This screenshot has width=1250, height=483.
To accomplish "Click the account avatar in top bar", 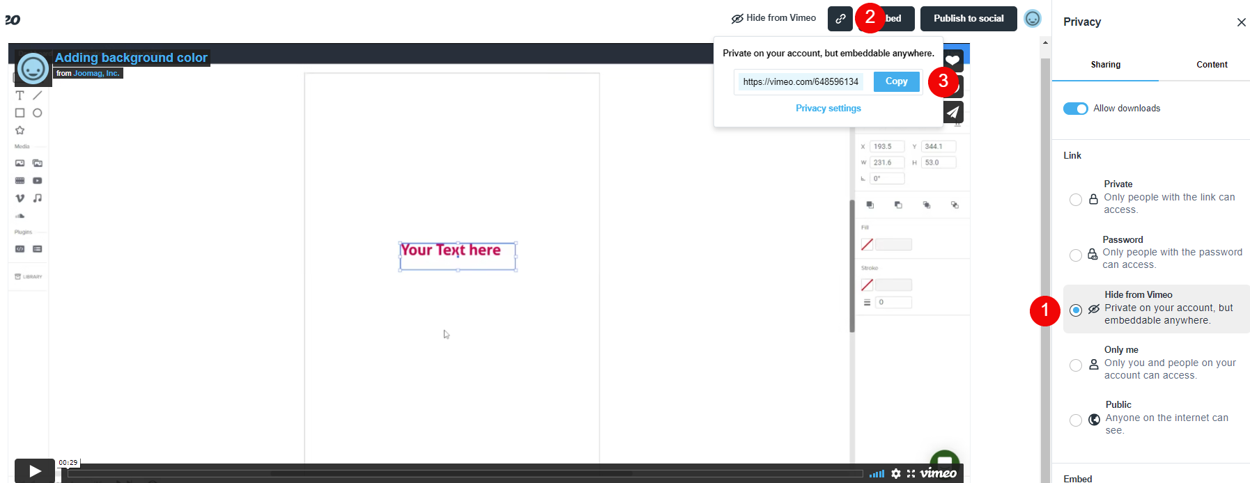I will 1033,19.
